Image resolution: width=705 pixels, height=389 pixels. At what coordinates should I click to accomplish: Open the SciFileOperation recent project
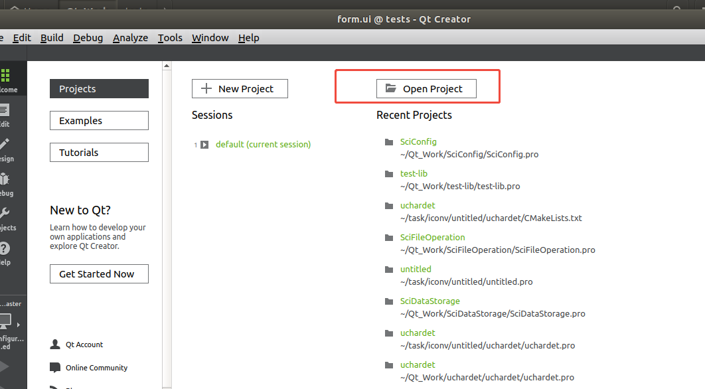(x=433, y=238)
